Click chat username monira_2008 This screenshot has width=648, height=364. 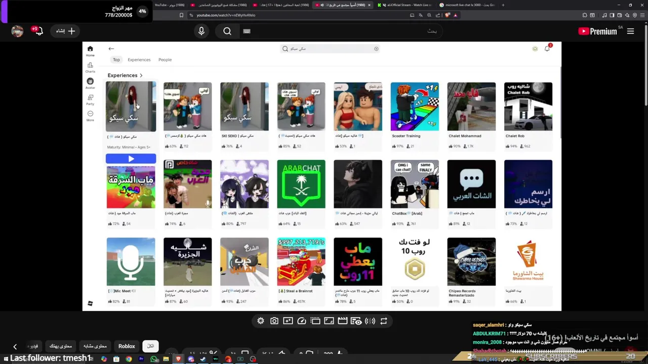tap(488, 342)
